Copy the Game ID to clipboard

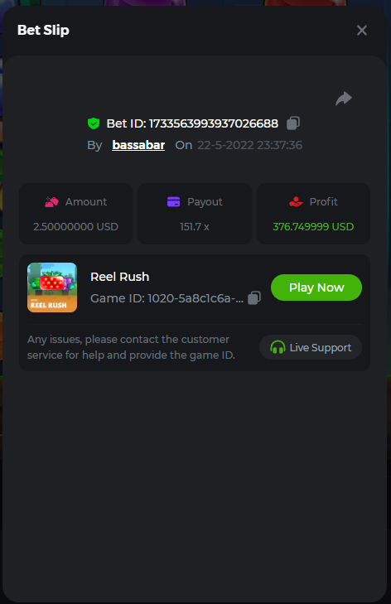254,297
